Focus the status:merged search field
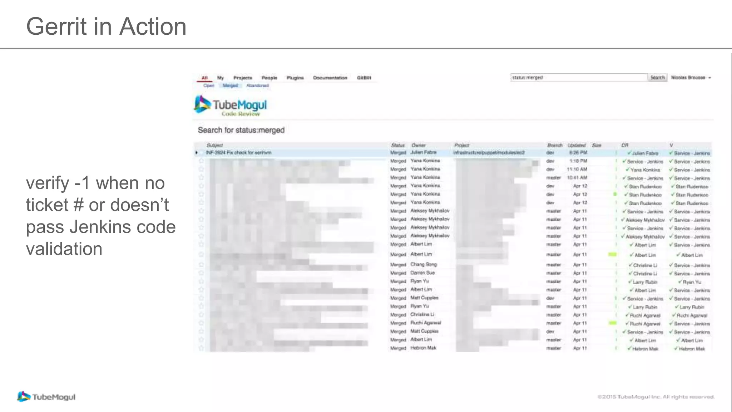Screen dimensions: 732x412 [x=579, y=78]
